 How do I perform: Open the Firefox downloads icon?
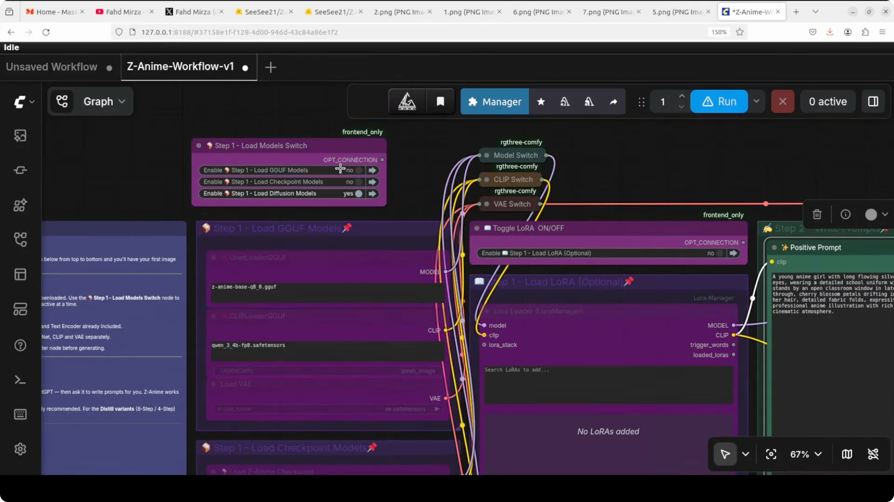click(830, 32)
